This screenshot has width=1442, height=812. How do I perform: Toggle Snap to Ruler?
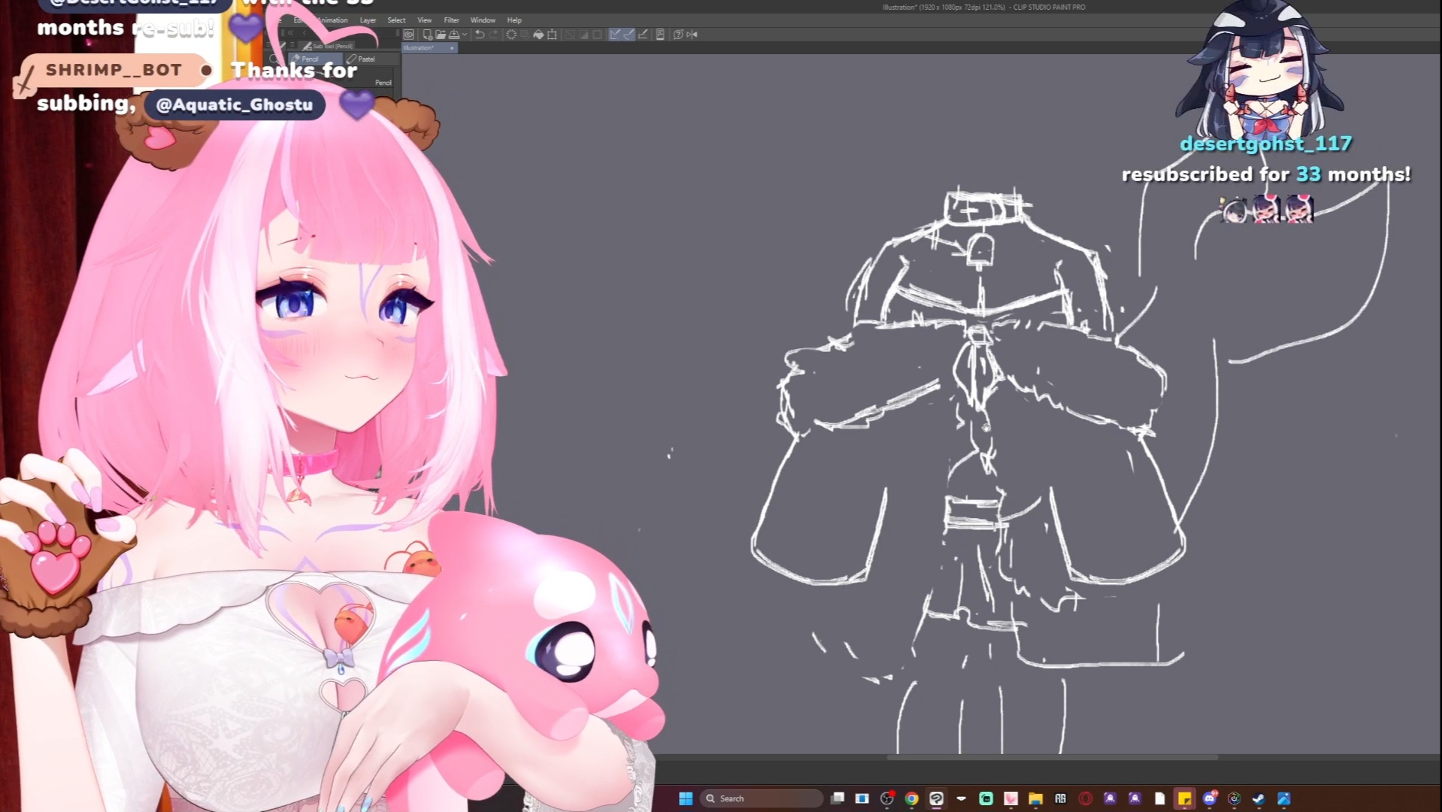coord(615,35)
